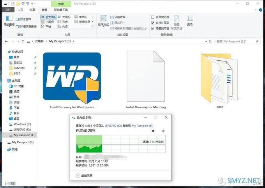265x188 pixels.
Task: Toggle the 详细信息窗格 button
Action: click(x=26, y=26)
